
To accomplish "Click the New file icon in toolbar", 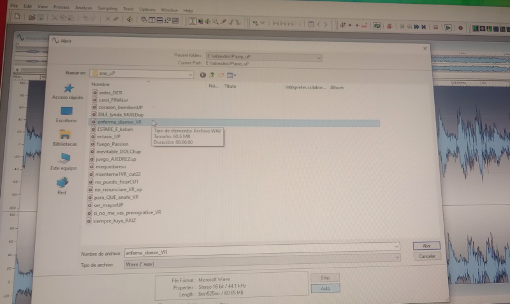I will pos(17,17).
